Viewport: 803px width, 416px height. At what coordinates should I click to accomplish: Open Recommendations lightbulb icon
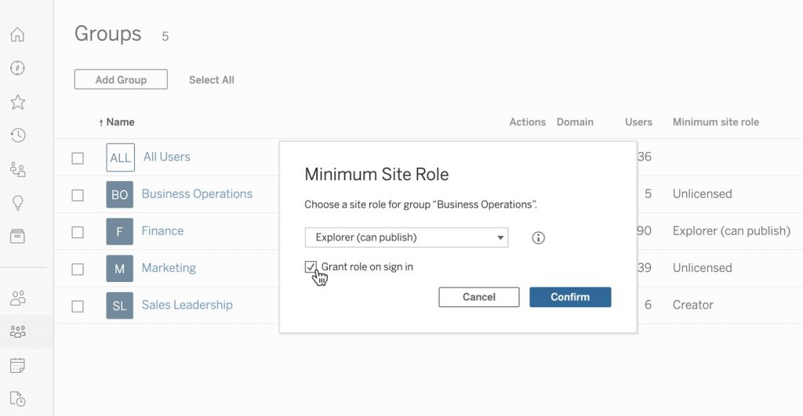click(x=17, y=203)
